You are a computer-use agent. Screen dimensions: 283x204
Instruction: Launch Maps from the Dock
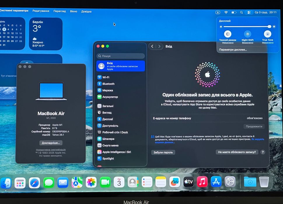(x=77, y=182)
